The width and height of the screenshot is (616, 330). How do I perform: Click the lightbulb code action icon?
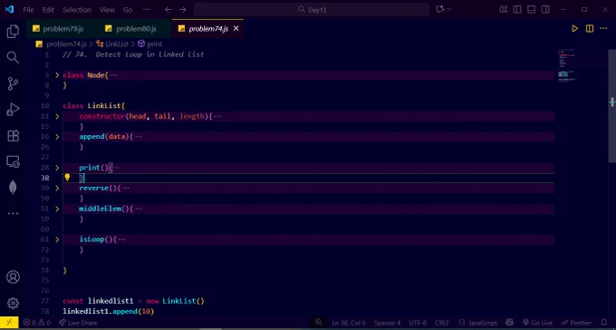tap(67, 178)
